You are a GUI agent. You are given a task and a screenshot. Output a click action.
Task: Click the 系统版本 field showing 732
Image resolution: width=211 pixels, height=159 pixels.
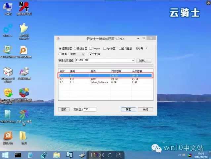click(90, 109)
